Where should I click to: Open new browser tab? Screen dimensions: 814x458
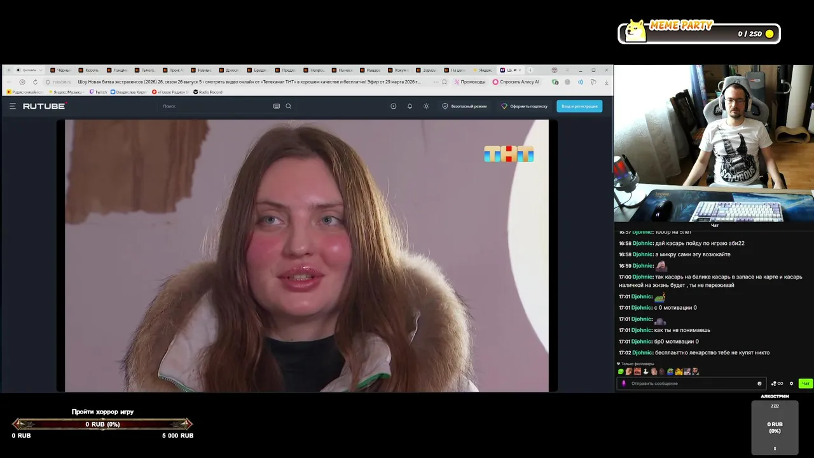point(530,70)
